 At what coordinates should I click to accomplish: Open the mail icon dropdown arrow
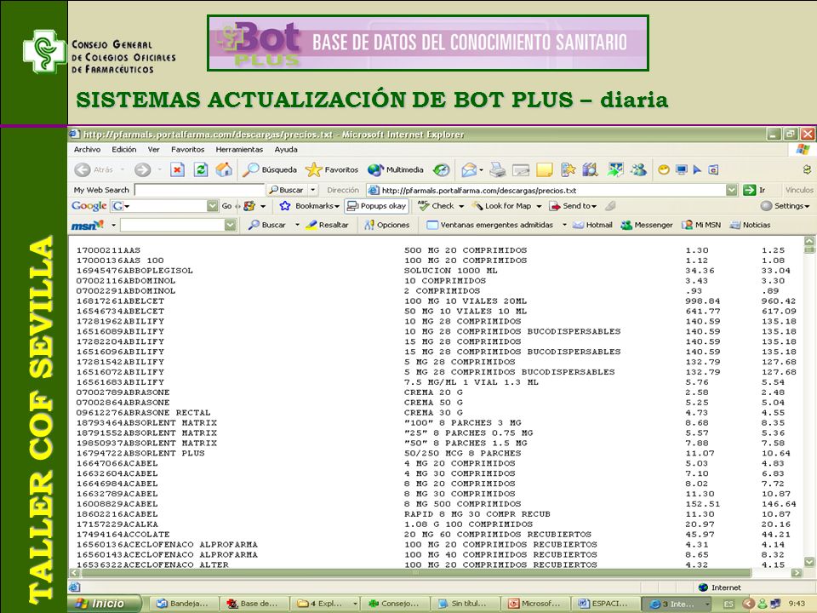[481, 170]
